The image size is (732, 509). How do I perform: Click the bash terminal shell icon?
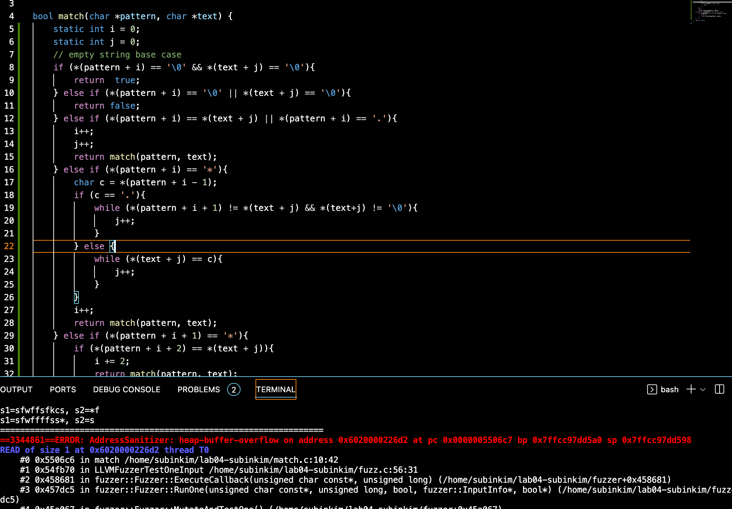tap(652, 389)
